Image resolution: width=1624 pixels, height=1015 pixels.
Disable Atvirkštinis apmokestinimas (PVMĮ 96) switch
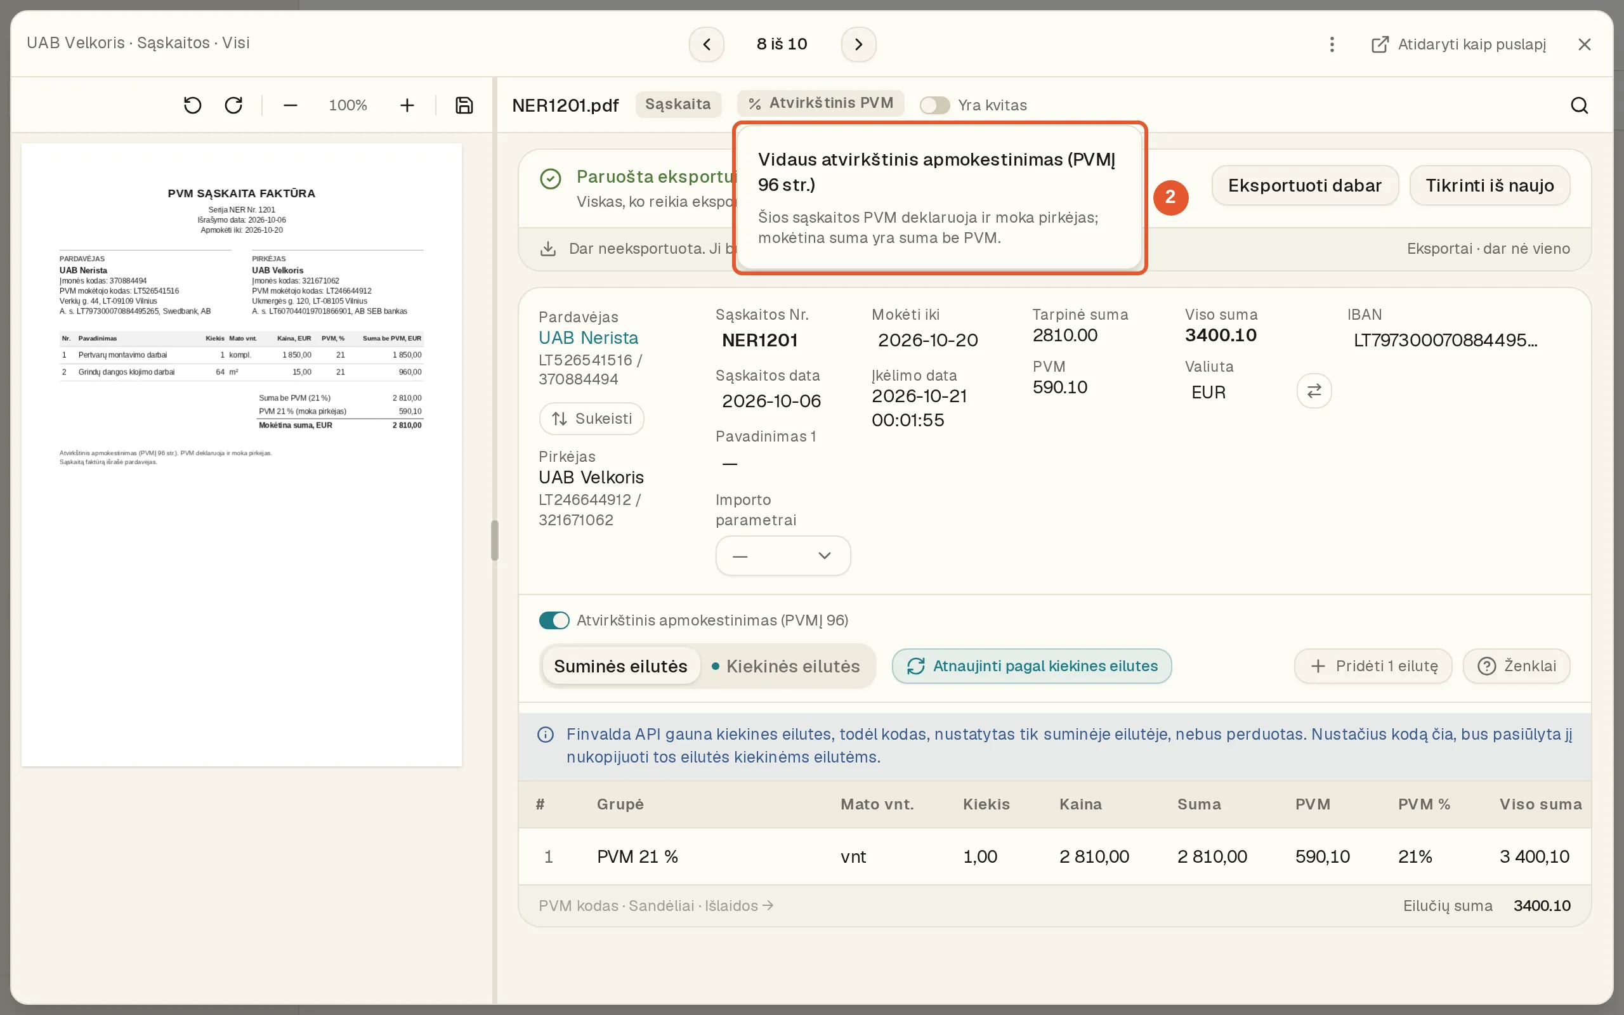click(554, 620)
